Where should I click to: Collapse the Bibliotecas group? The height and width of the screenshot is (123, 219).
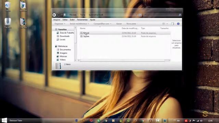point(63,46)
